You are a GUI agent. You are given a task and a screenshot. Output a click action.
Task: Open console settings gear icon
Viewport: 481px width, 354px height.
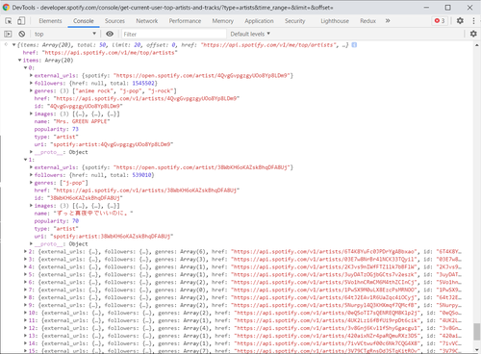click(x=473, y=34)
